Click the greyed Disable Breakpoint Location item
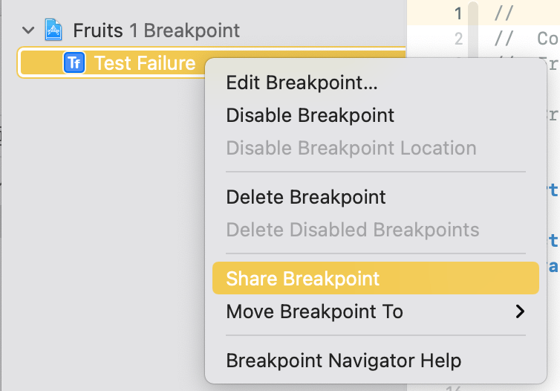Viewport: 560px width, 391px height. pos(351,148)
